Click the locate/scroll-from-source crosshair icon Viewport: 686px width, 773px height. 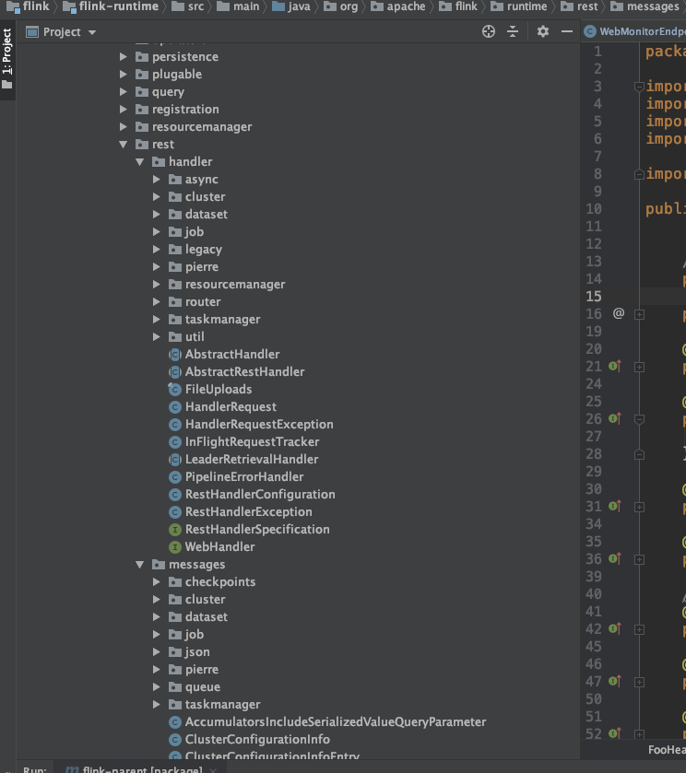click(x=488, y=31)
